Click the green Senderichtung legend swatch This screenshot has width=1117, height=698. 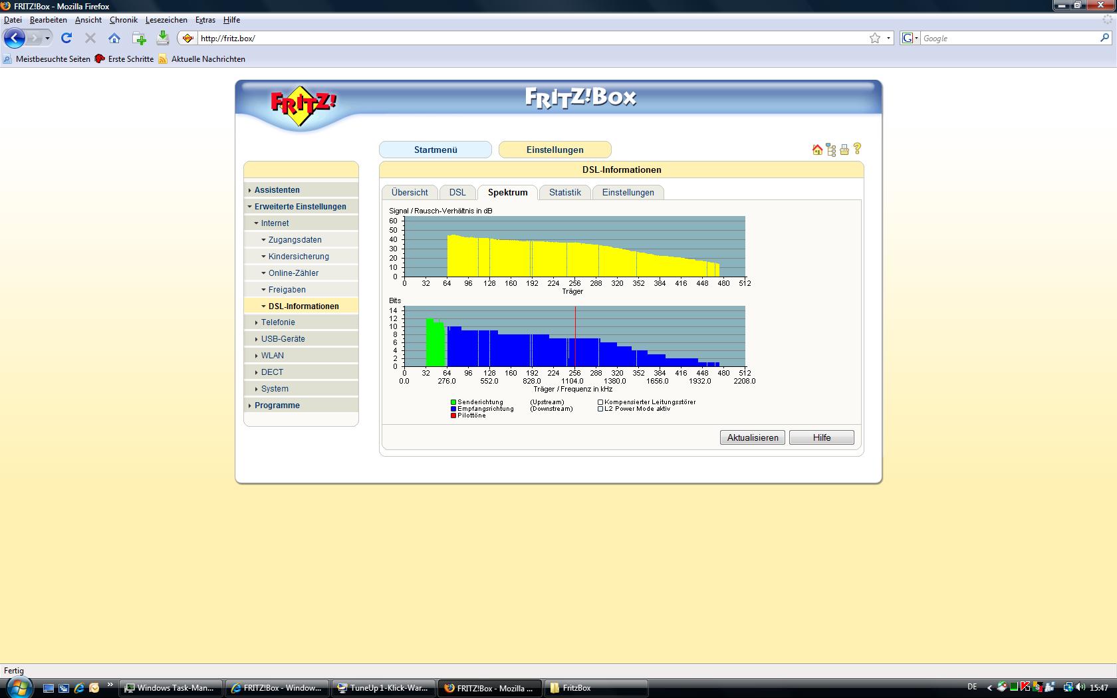point(453,402)
